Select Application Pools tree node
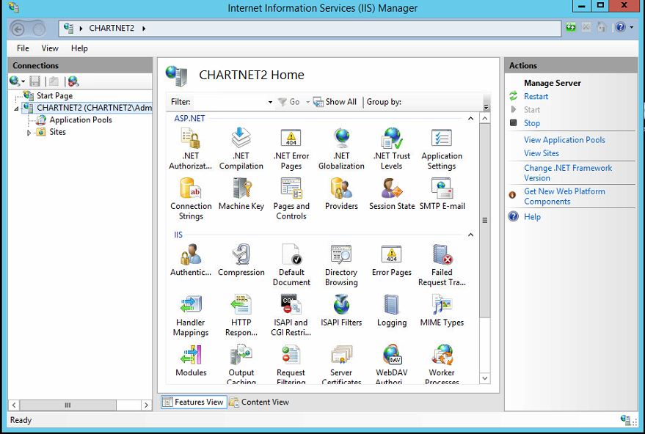This screenshot has height=434, width=645. click(x=81, y=120)
